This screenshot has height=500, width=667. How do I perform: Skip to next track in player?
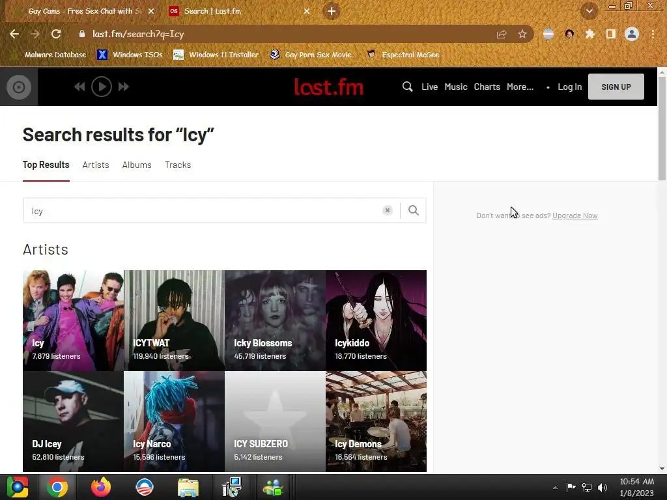pos(124,87)
